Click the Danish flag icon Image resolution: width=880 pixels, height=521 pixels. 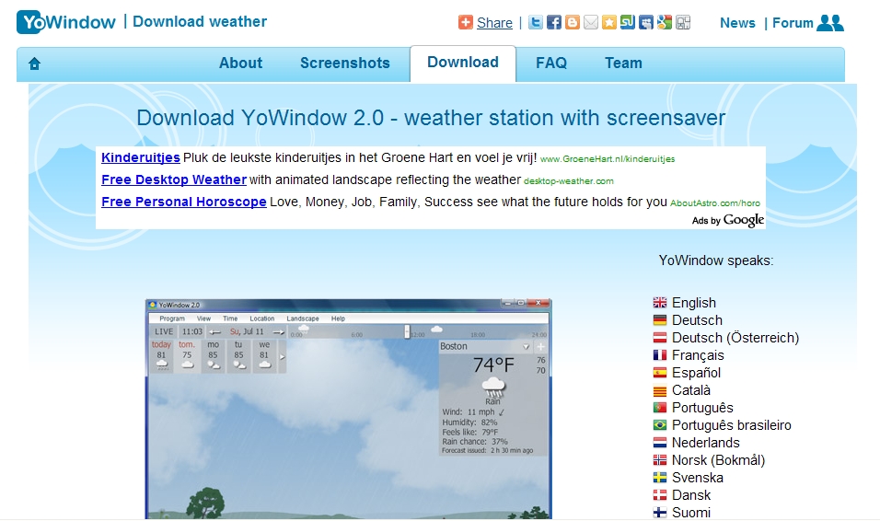[660, 495]
